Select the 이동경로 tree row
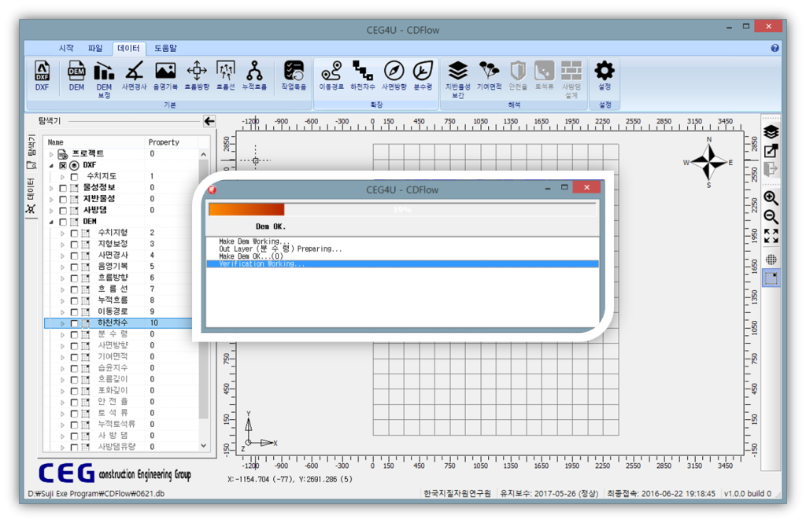The height and width of the screenshot is (523, 806). [x=118, y=312]
